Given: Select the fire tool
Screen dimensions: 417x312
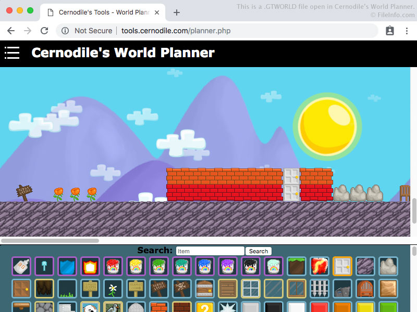Looking at the screenshot, I should coord(90,266).
